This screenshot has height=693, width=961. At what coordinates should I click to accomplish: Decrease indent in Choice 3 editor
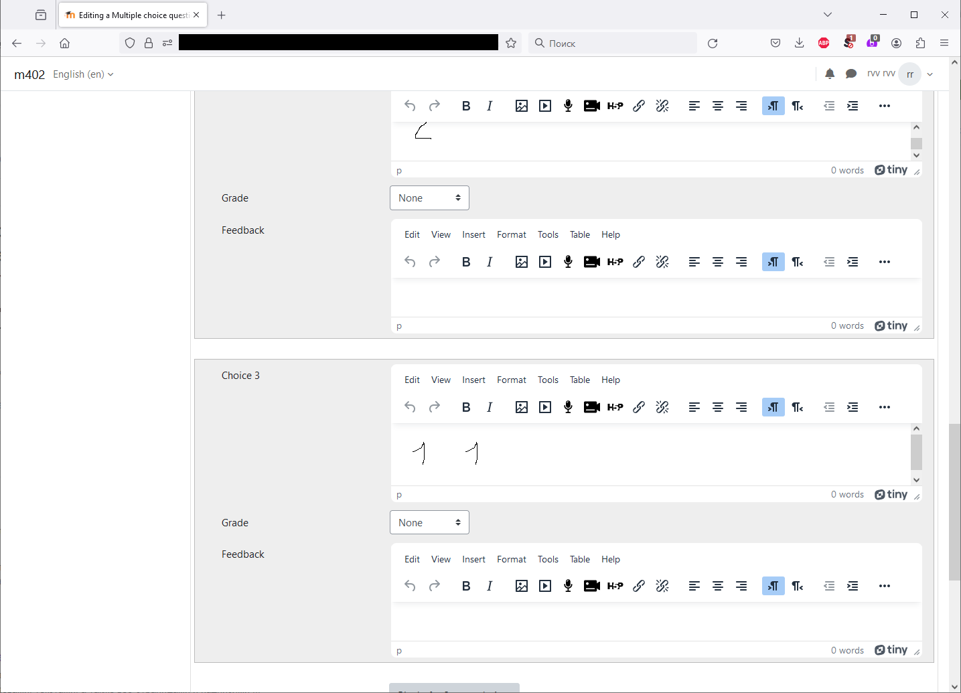click(829, 407)
